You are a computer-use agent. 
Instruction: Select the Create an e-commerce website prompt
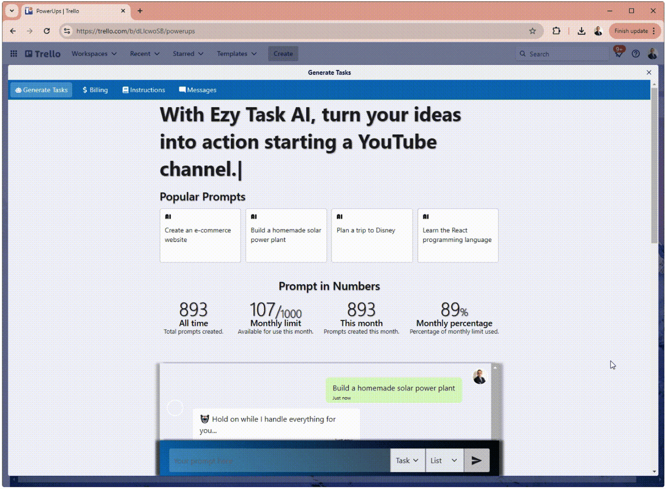point(200,236)
